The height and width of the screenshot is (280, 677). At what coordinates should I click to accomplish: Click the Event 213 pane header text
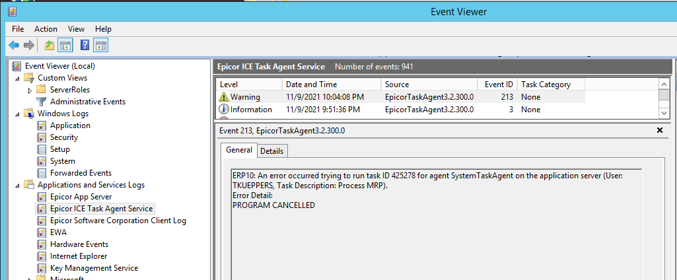[x=282, y=130]
